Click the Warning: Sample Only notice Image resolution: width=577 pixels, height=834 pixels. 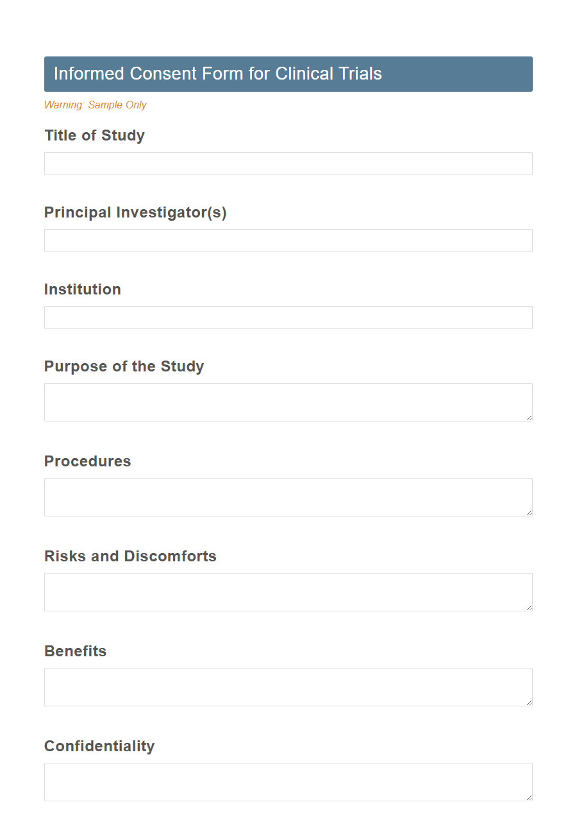coord(95,105)
